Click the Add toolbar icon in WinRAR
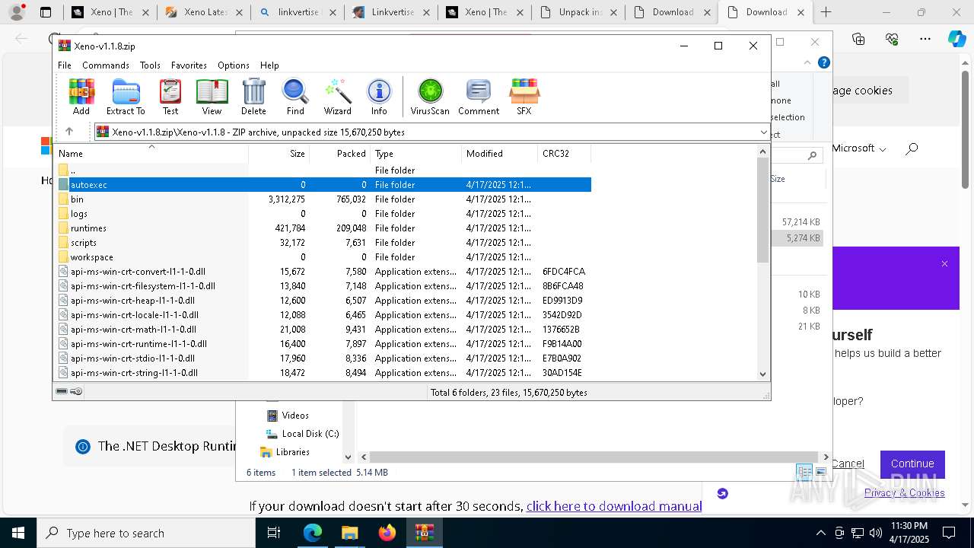974x548 pixels. tap(81, 97)
